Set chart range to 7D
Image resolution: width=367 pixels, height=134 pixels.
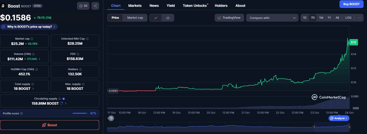313,18
